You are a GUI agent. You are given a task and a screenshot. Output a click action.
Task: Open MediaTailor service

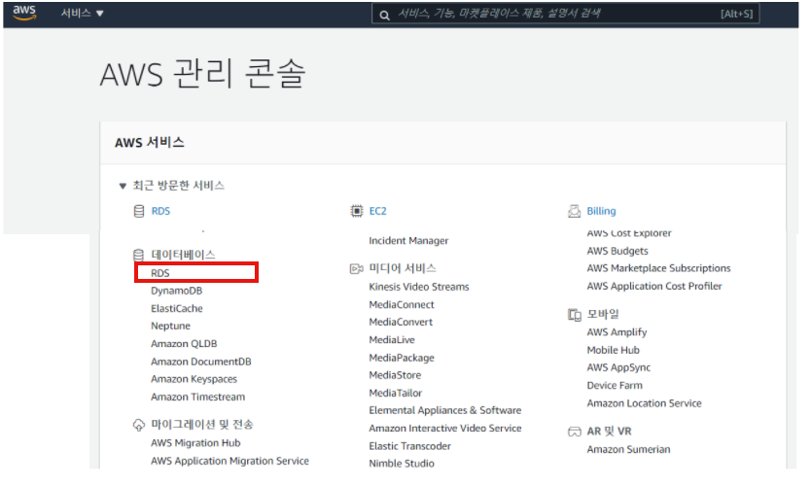pos(395,393)
